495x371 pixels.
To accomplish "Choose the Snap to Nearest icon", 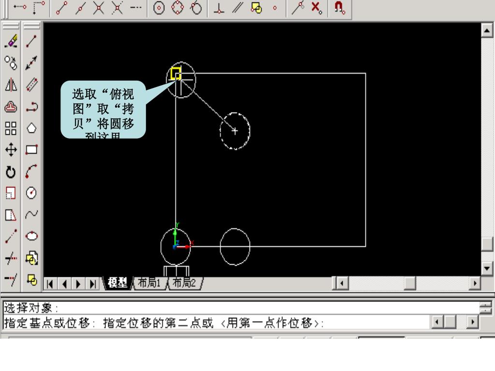I will tap(297, 8).
